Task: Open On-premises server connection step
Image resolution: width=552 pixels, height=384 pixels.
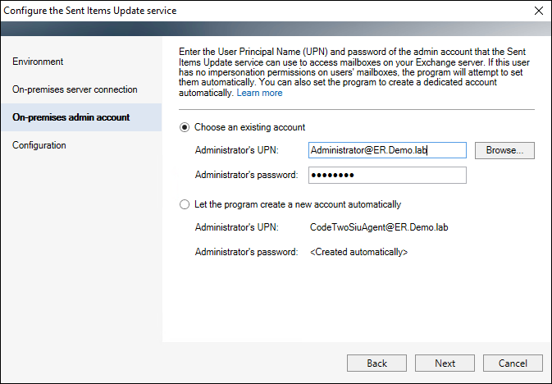Action: pos(75,89)
